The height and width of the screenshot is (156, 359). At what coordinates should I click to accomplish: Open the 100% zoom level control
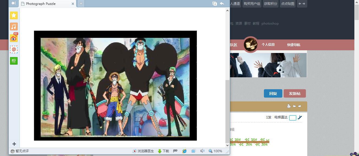[x=215, y=151]
